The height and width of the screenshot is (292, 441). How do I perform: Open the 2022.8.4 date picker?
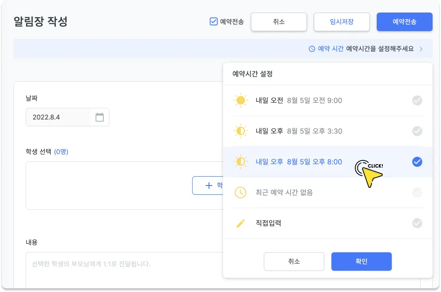pos(61,117)
